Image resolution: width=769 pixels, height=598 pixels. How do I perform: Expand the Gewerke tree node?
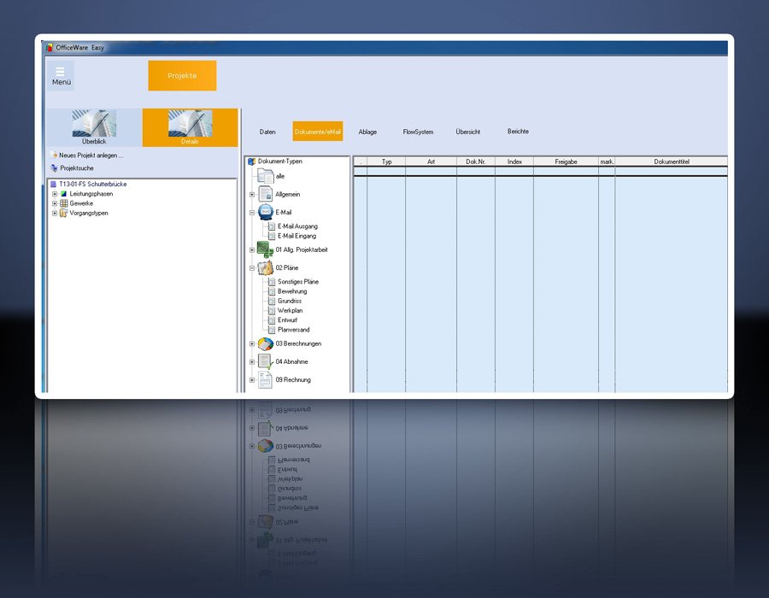pos(55,203)
